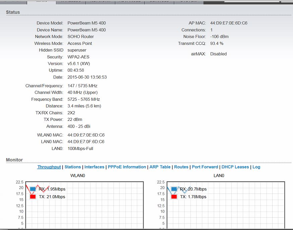293x230 pixels.
Task: Click the WLAN0 legend text "RX: 1.95Mbps"
Action: click(52, 189)
